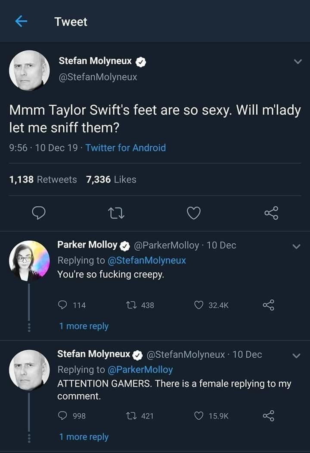Share the main tweet
The width and height of the screenshot is (310, 453).
tap(271, 213)
